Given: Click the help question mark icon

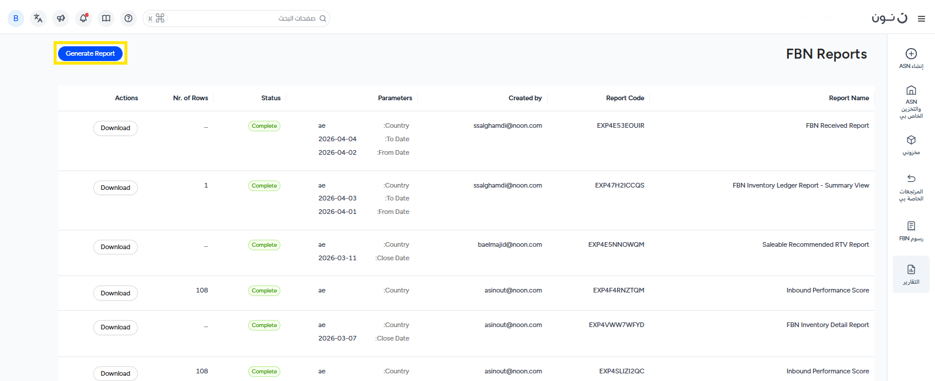Looking at the screenshot, I should click(x=128, y=18).
